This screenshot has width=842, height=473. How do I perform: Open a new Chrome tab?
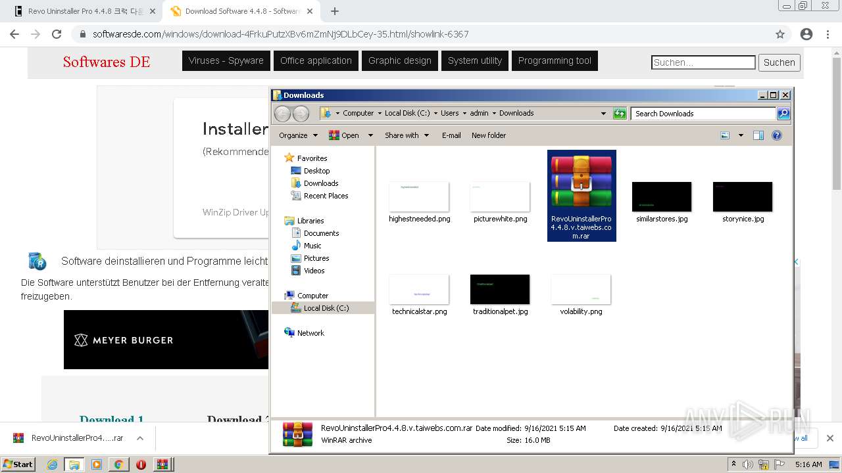point(335,11)
